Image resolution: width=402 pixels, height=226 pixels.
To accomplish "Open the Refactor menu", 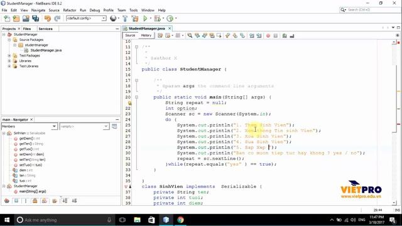I will pyautogui.click(x=70, y=10).
